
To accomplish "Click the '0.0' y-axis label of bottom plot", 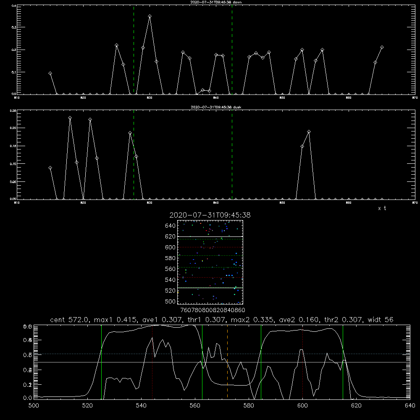I will (x=27, y=398).
